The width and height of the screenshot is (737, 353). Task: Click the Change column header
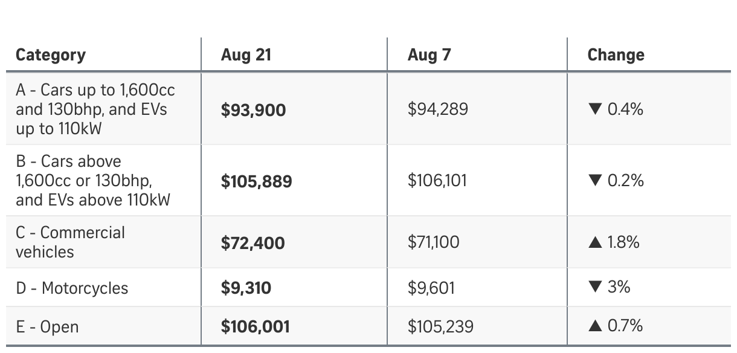616,55
